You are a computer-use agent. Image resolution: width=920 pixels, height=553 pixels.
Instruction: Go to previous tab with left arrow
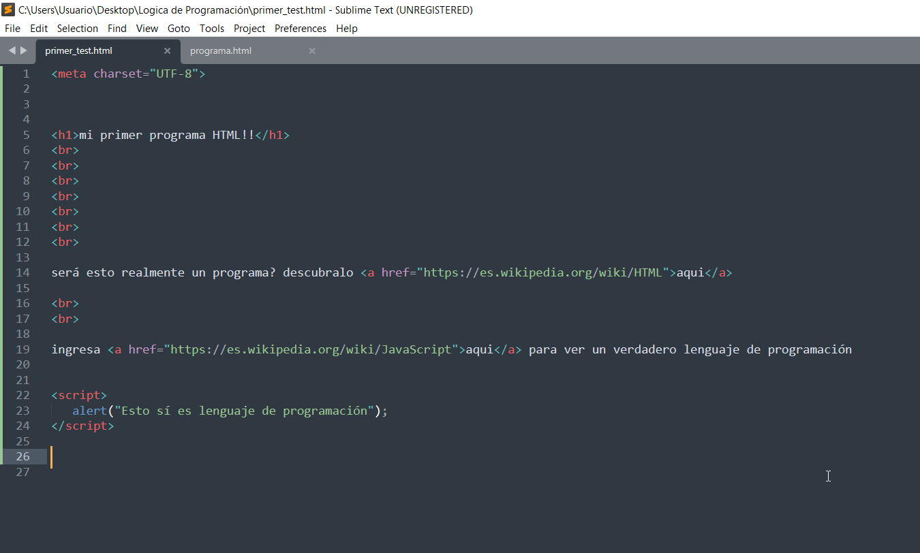coord(12,50)
